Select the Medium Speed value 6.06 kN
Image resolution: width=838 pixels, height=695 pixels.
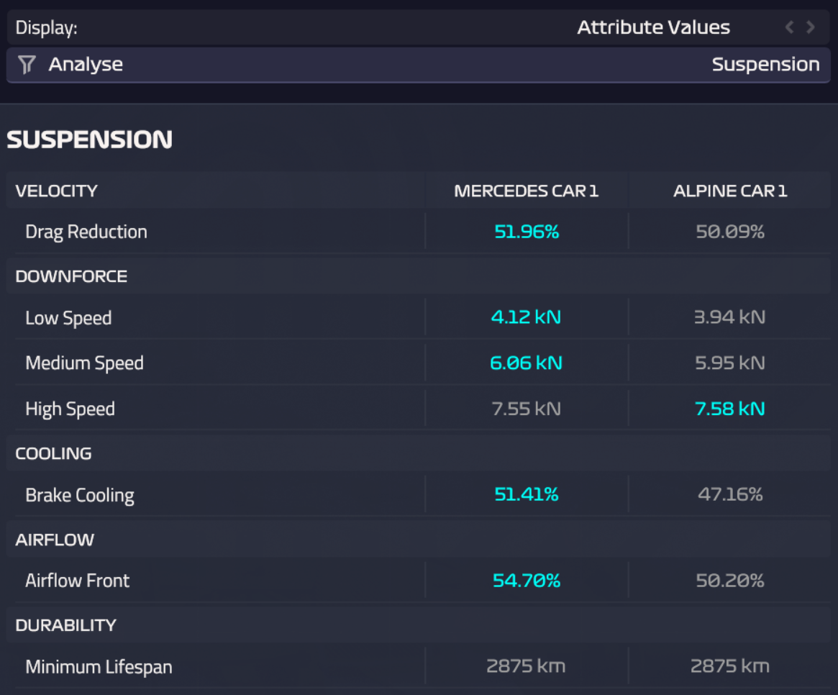(526, 363)
